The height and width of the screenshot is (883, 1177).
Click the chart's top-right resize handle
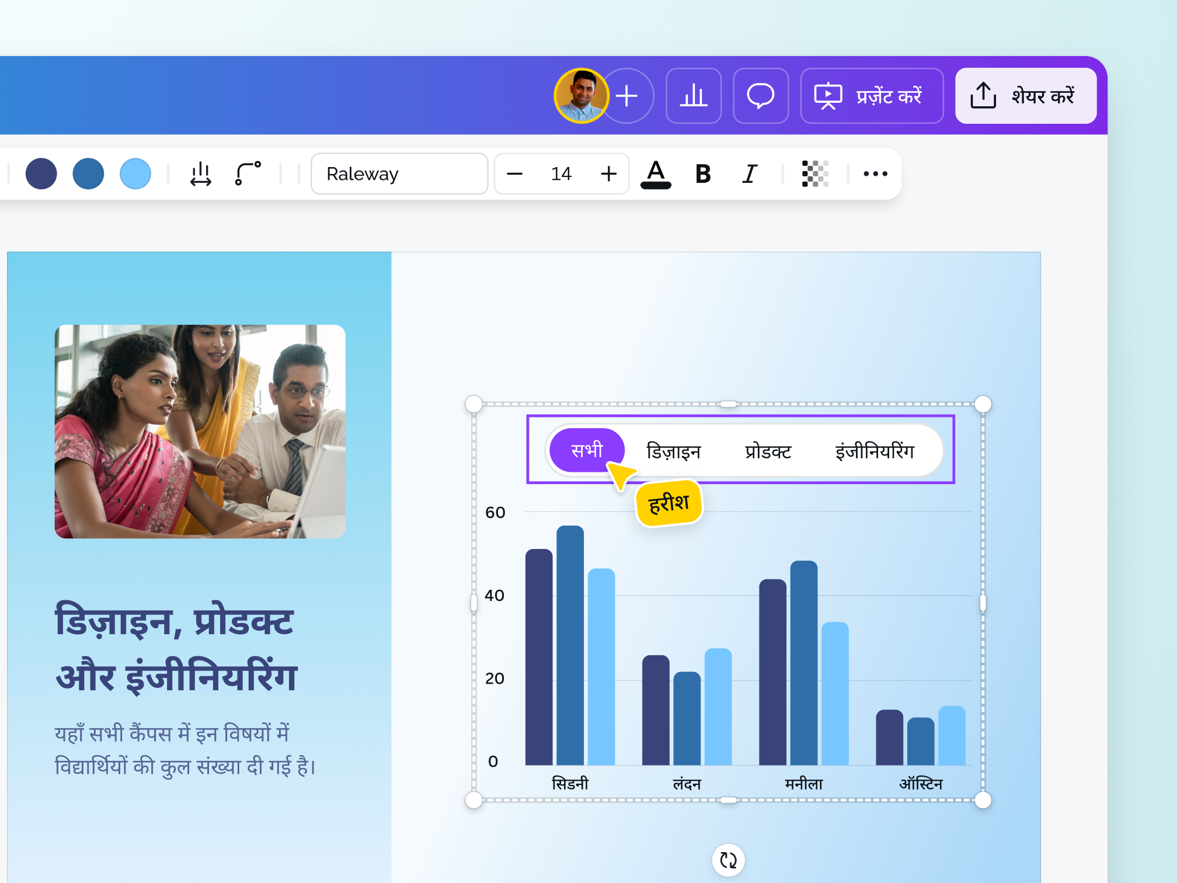tap(983, 404)
